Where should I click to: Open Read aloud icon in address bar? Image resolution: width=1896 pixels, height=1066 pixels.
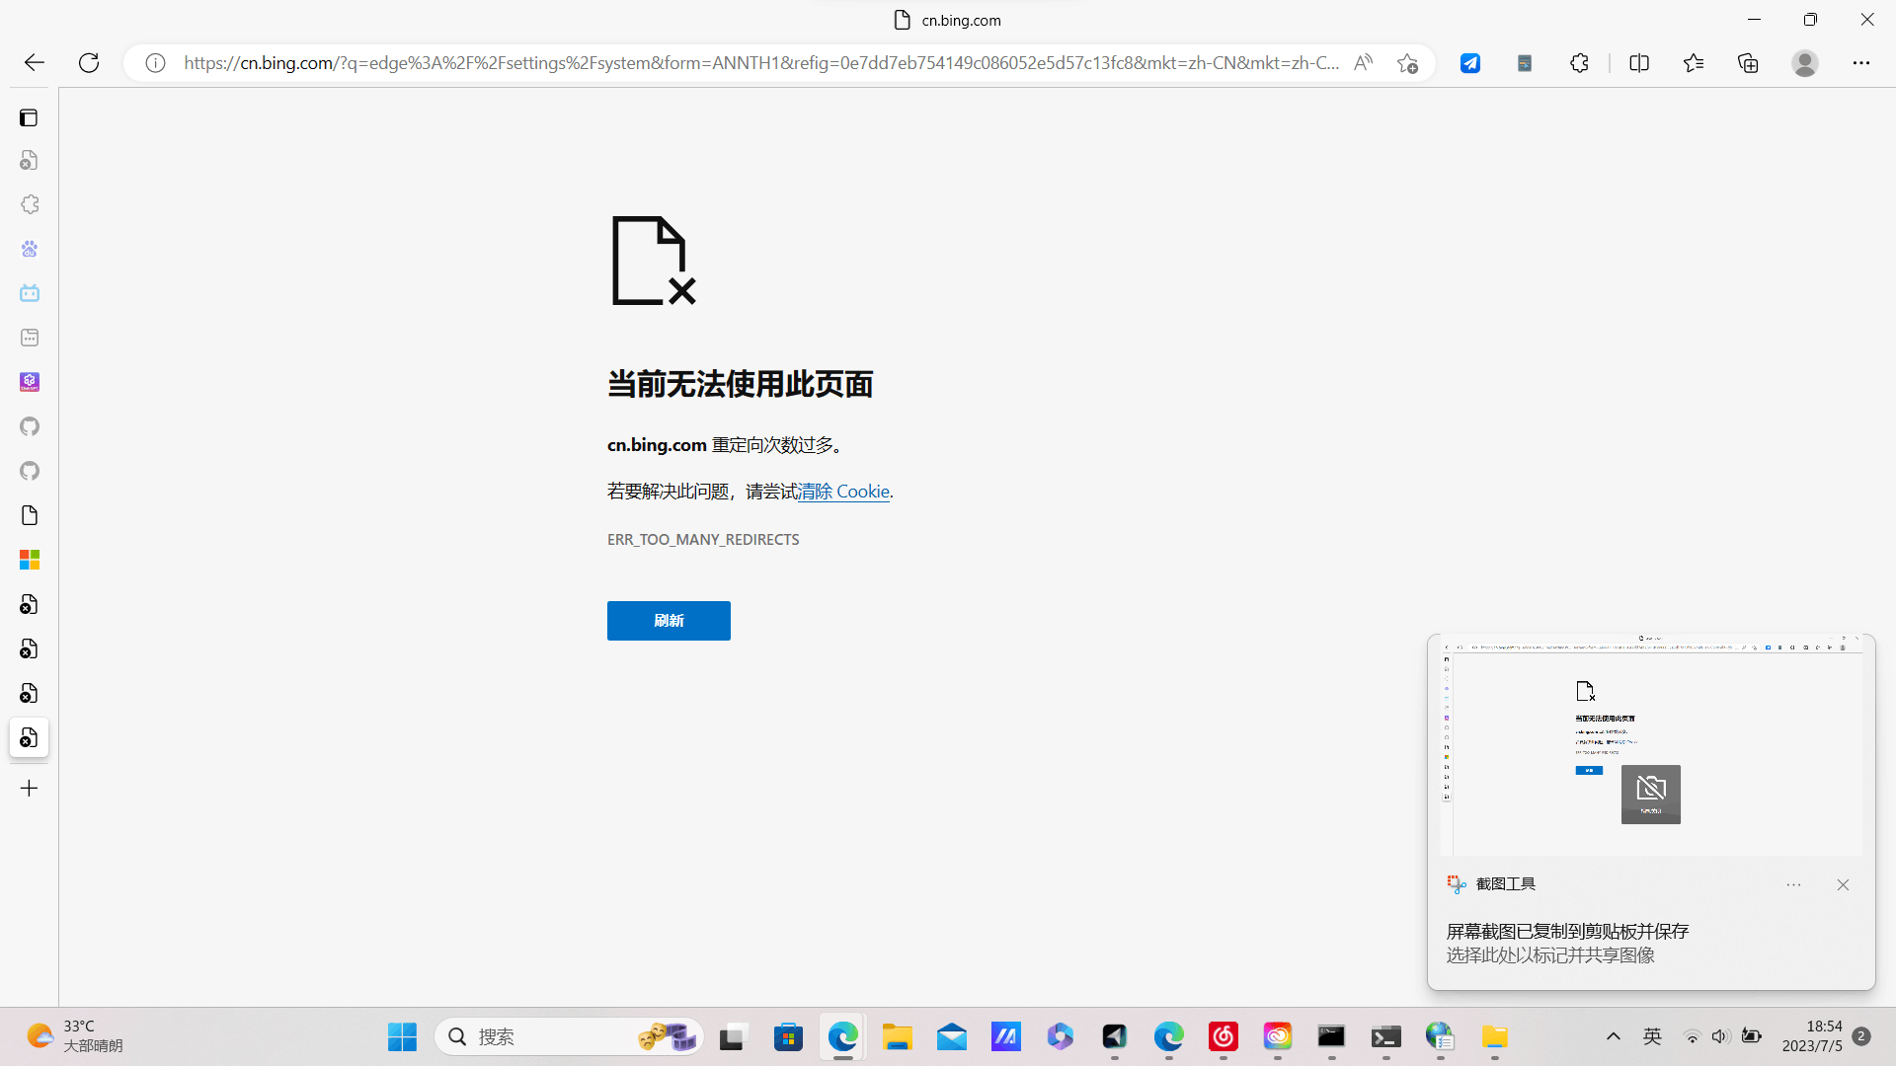point(1363,63)
